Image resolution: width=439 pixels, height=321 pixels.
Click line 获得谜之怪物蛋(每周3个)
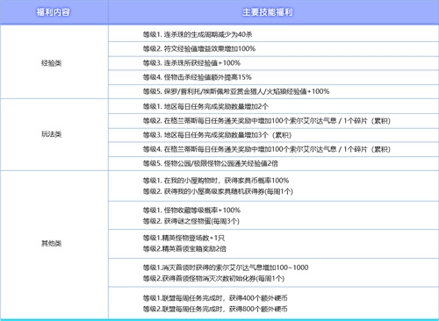191,221
